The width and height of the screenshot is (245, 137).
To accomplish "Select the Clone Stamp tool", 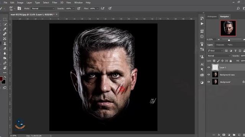I will (x=5, y=44).
